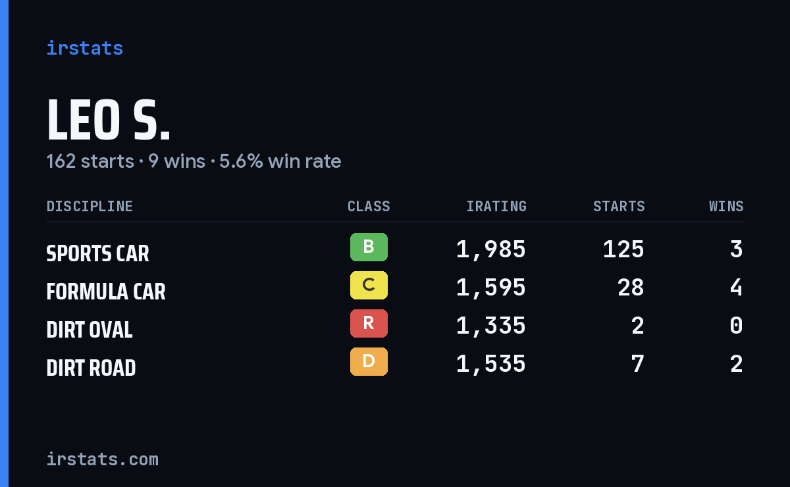Sort by the DISCIPLINE column header
The width and height of the screenshot is (790, 487).
pyautogui.click(x=90, y=207)
